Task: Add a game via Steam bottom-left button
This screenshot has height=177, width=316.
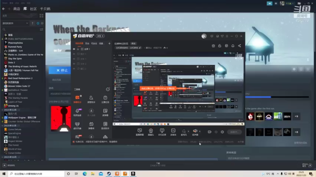Action: (9, 165)
